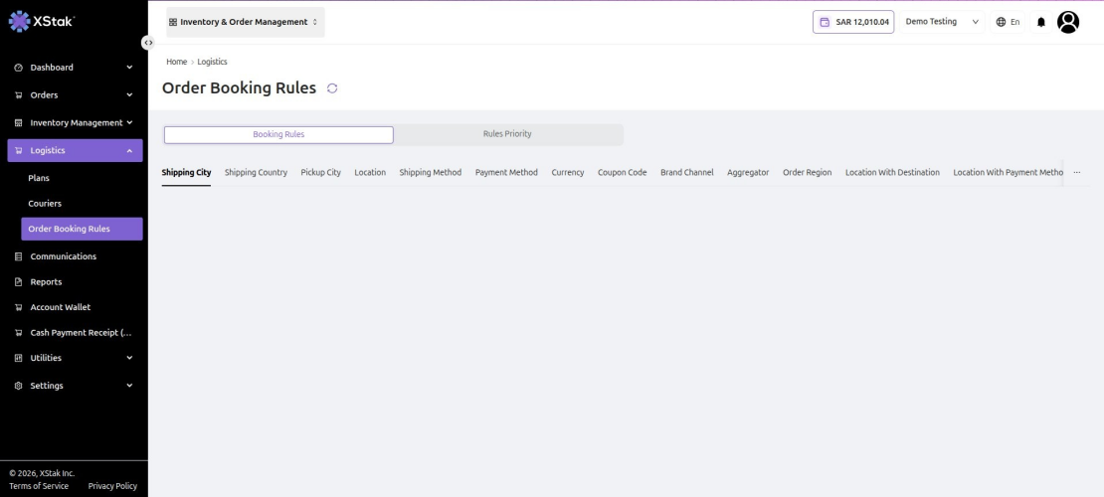Open the notifications bell

coord(1041,22)
